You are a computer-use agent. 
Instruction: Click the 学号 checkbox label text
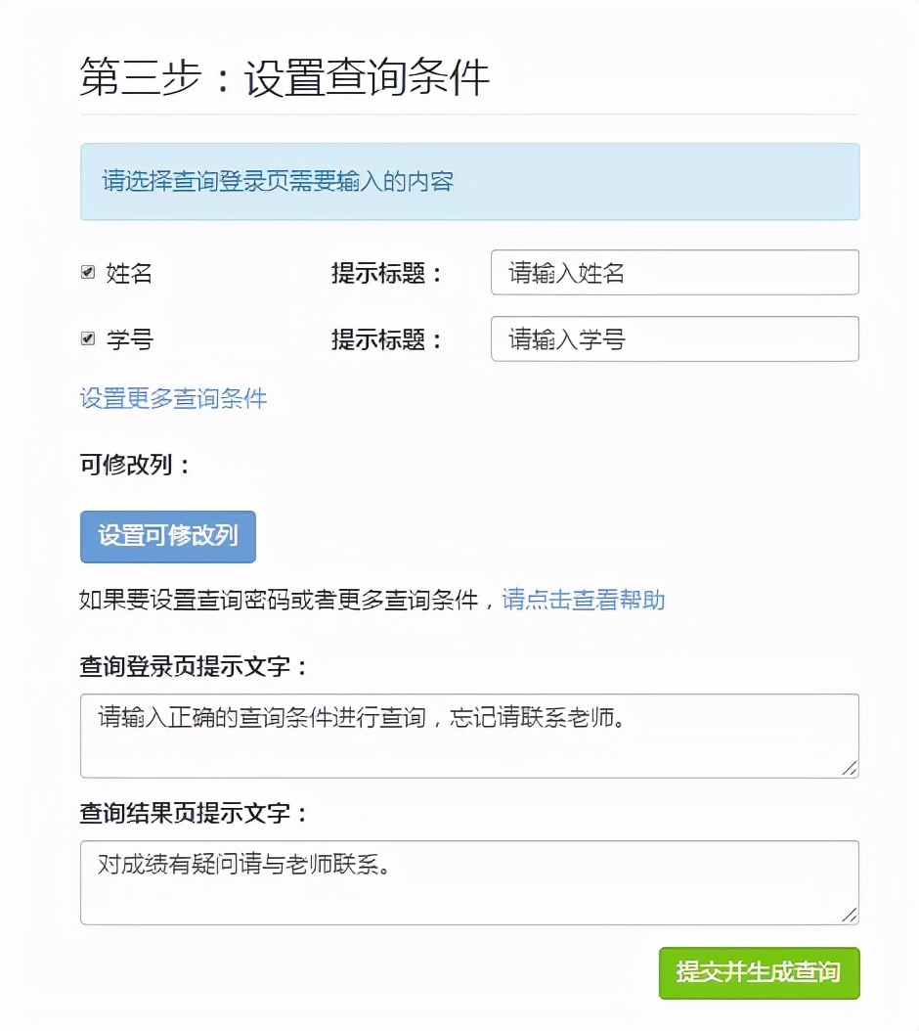click(x=129, y=339)
